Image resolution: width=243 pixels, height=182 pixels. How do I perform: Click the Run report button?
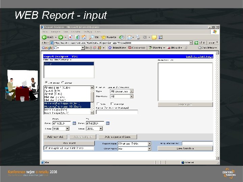click(x=69, y=143)
